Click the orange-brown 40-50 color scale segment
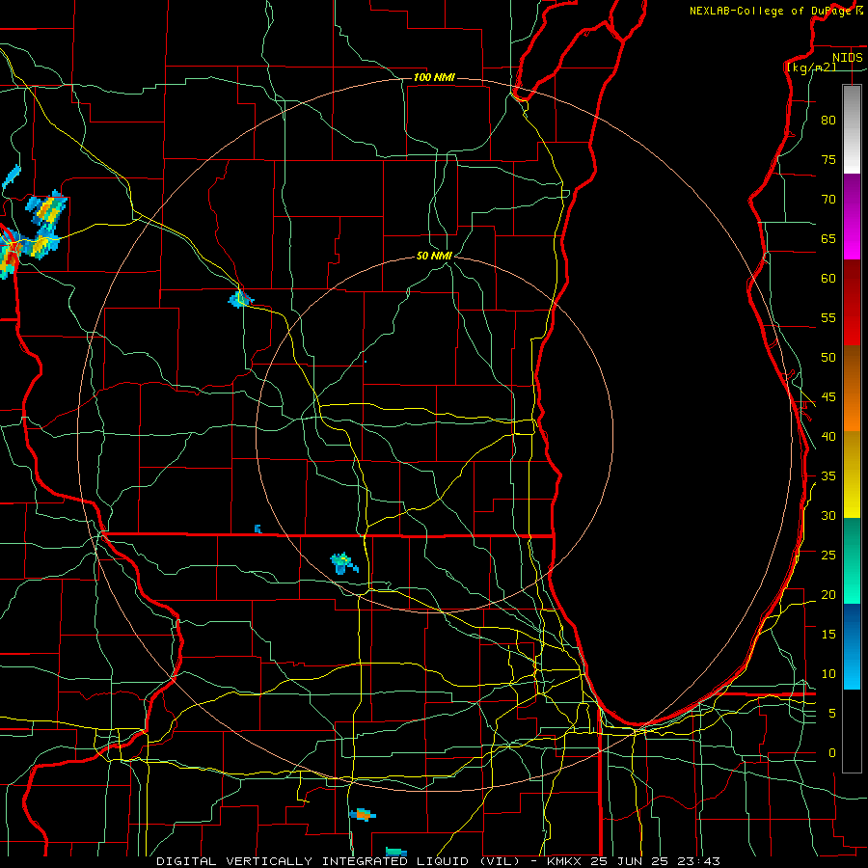 point(852,388)
